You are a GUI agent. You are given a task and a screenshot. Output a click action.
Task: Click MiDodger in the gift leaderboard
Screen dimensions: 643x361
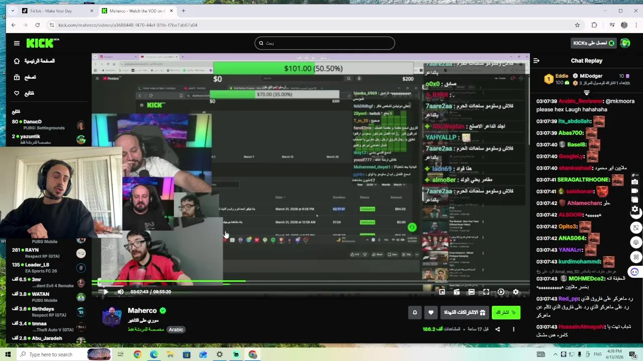[591, 76]
